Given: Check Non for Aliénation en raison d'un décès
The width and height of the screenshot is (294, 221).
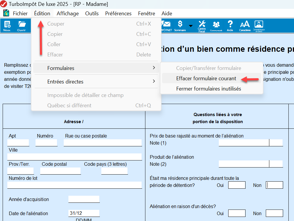Looking at the screenshot, I should (275, 213).
